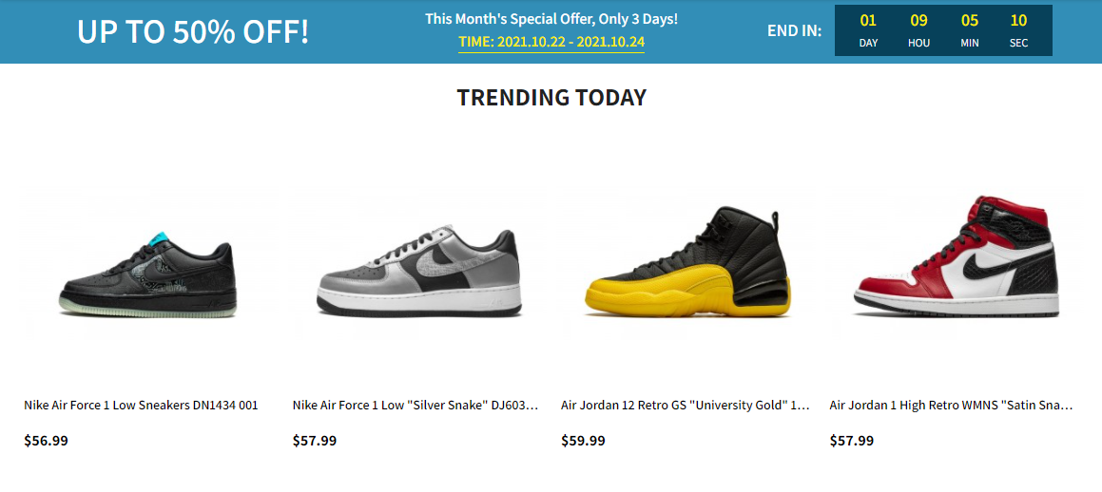Open Air Jordan 12 Retro GS product title
Viewport: 1102px width, 492px height.
(x=685, y=406)
